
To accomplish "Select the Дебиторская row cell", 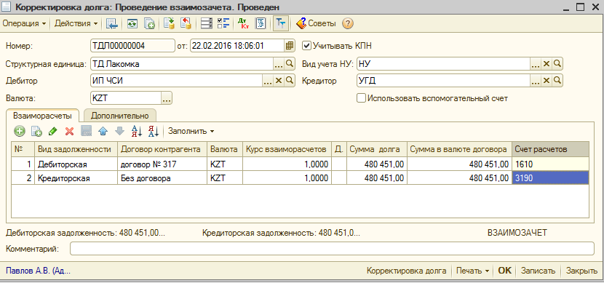I will click(76, 164).
